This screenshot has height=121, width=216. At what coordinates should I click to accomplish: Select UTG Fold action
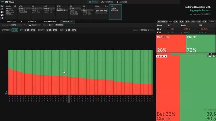point(24,8)
